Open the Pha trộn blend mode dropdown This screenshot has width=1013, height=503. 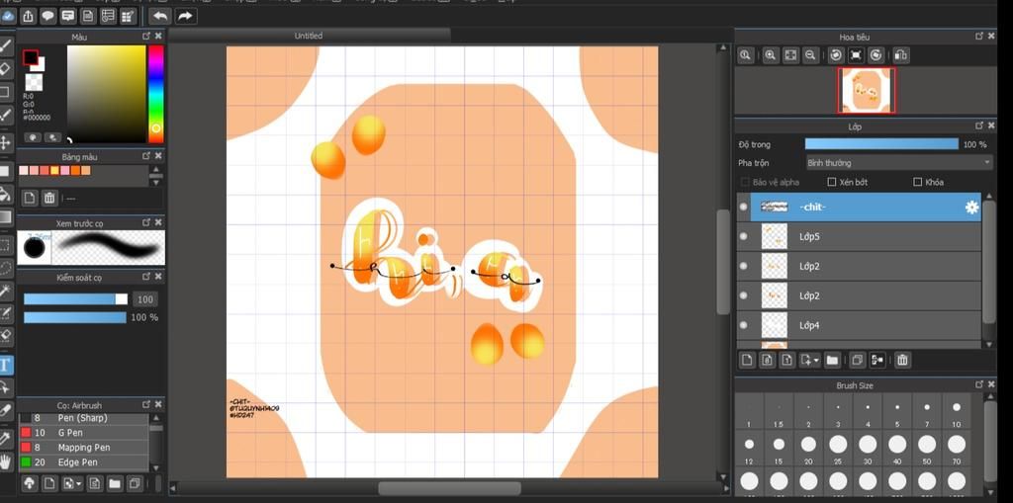(x=898, y=163)
